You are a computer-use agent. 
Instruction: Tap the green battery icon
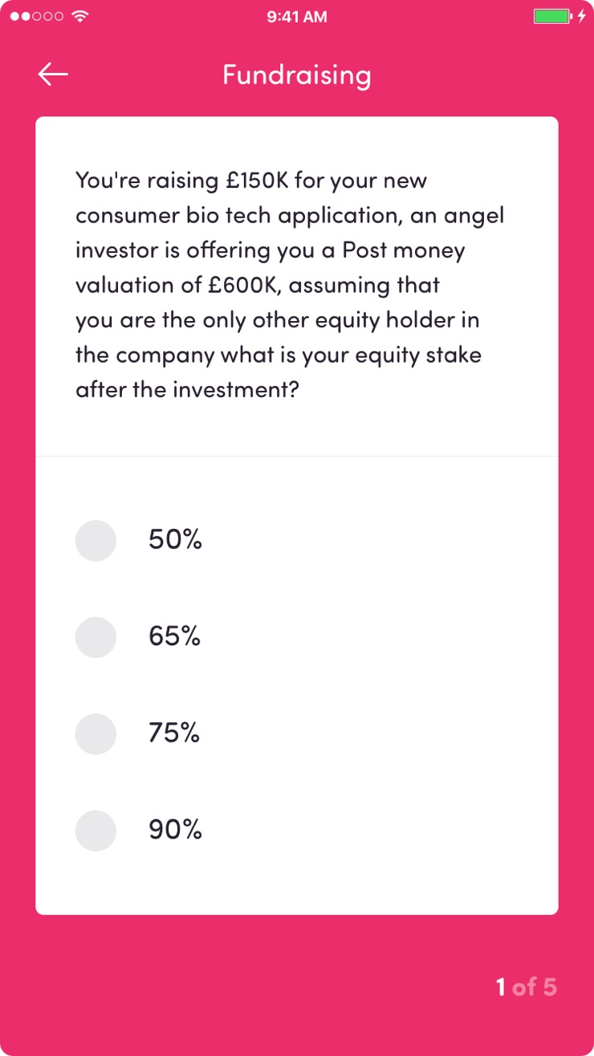(552, 16)
